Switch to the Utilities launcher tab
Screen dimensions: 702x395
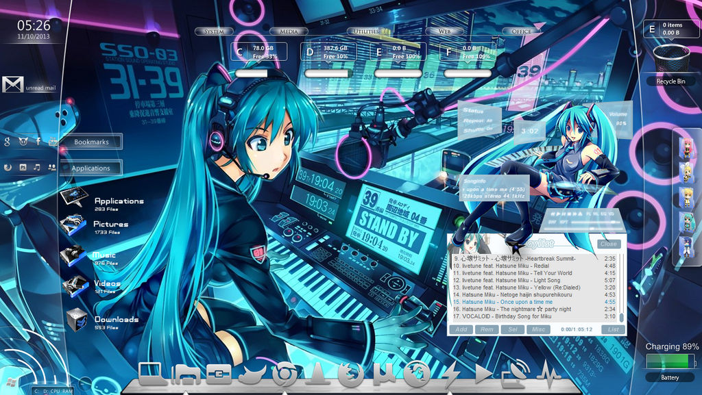[x=366, y=31]
